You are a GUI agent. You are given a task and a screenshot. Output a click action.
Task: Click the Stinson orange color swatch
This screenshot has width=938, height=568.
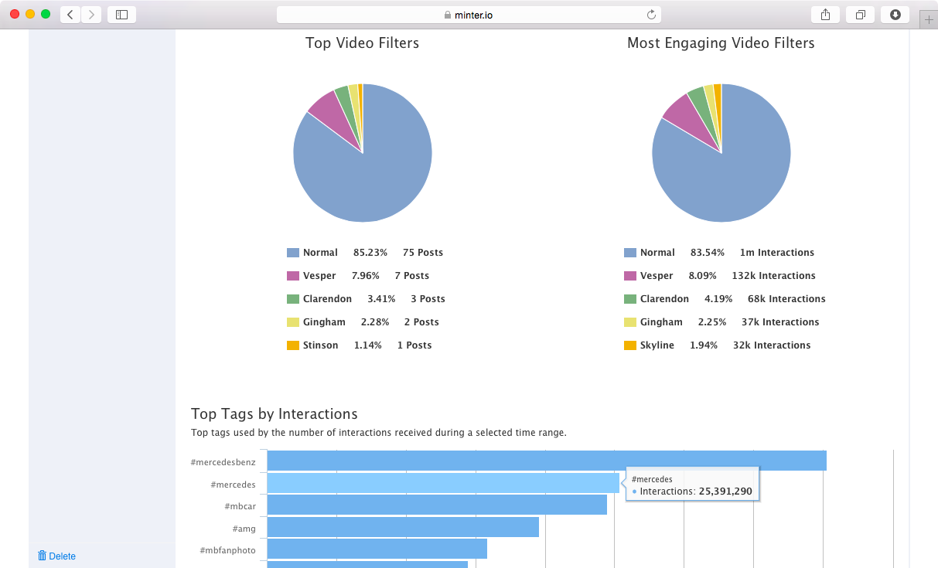point(294,345)
